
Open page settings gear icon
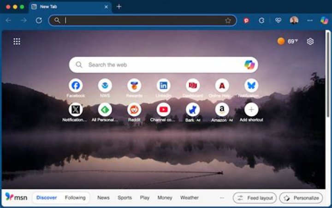pyautogui.click(x=310, y=42)
